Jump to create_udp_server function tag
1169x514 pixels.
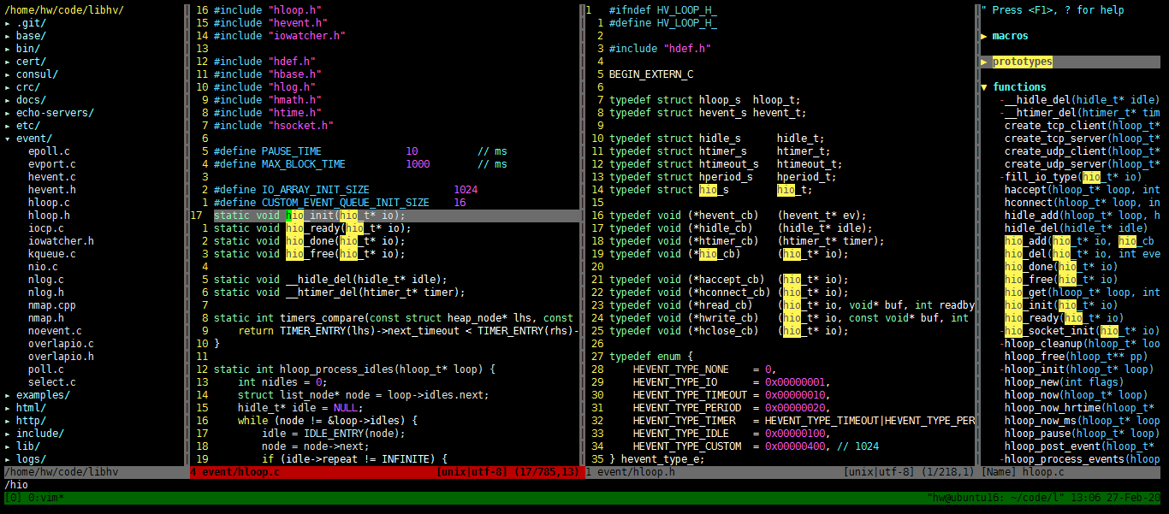point(1083,164)
